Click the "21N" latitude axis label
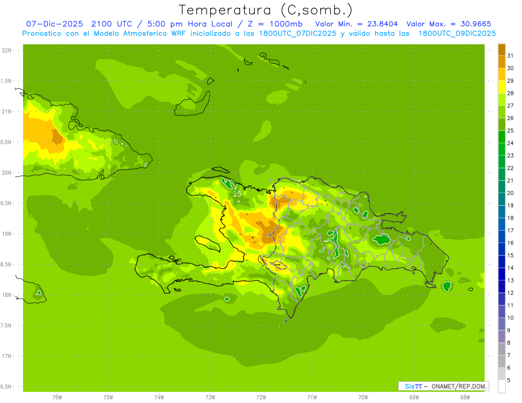Screen dimensions: 522x403 [x=7, y=111]
